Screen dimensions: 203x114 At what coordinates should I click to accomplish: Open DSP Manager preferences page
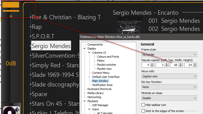pos(100,105)
